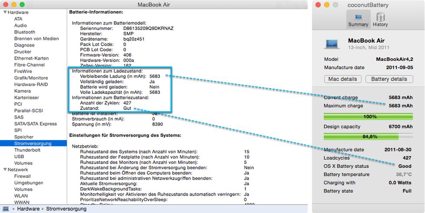
Task: Open the Summary tab in coconutBattery
Action: click(358, 20)
